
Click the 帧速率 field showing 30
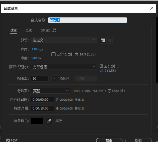pyautogui.click(x=40, y=78)
